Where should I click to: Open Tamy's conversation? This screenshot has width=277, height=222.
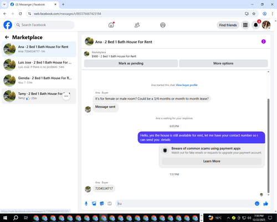coord(39,96)
